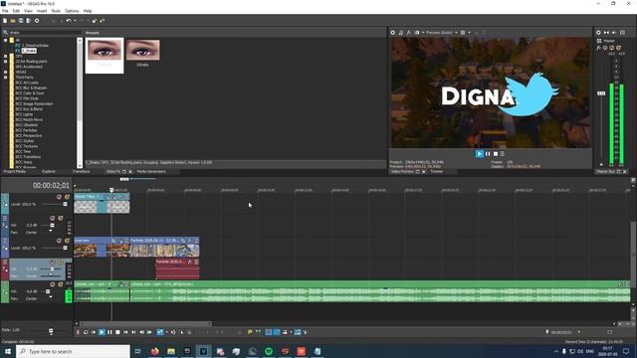Mute the green music audio track
The height and width of the screenshot is (358, 637).
(x=53, y=284)
